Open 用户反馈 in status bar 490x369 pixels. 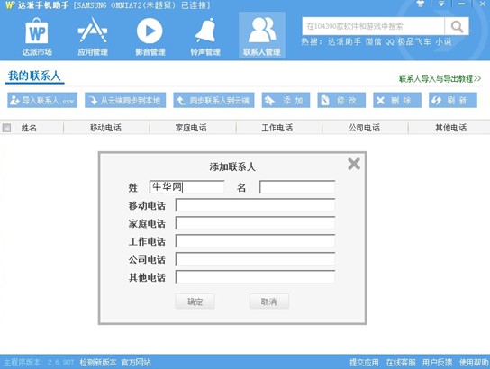tap(437, 362)
